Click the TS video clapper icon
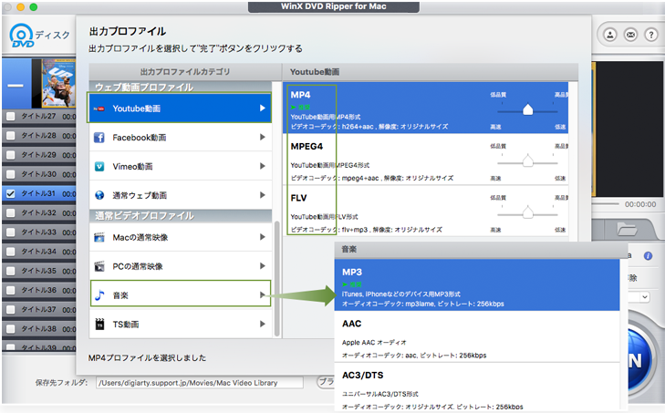Screen dimensions: 665x413 click(99, 324)
